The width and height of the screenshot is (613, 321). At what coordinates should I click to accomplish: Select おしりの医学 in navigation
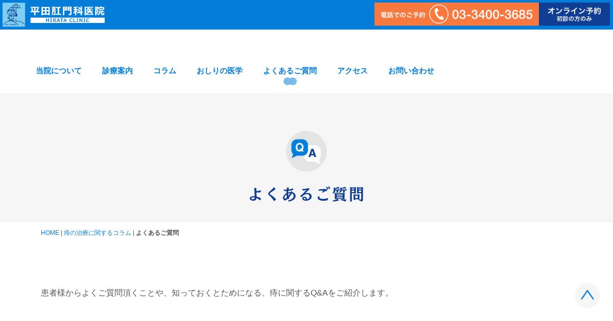(220, 71)
